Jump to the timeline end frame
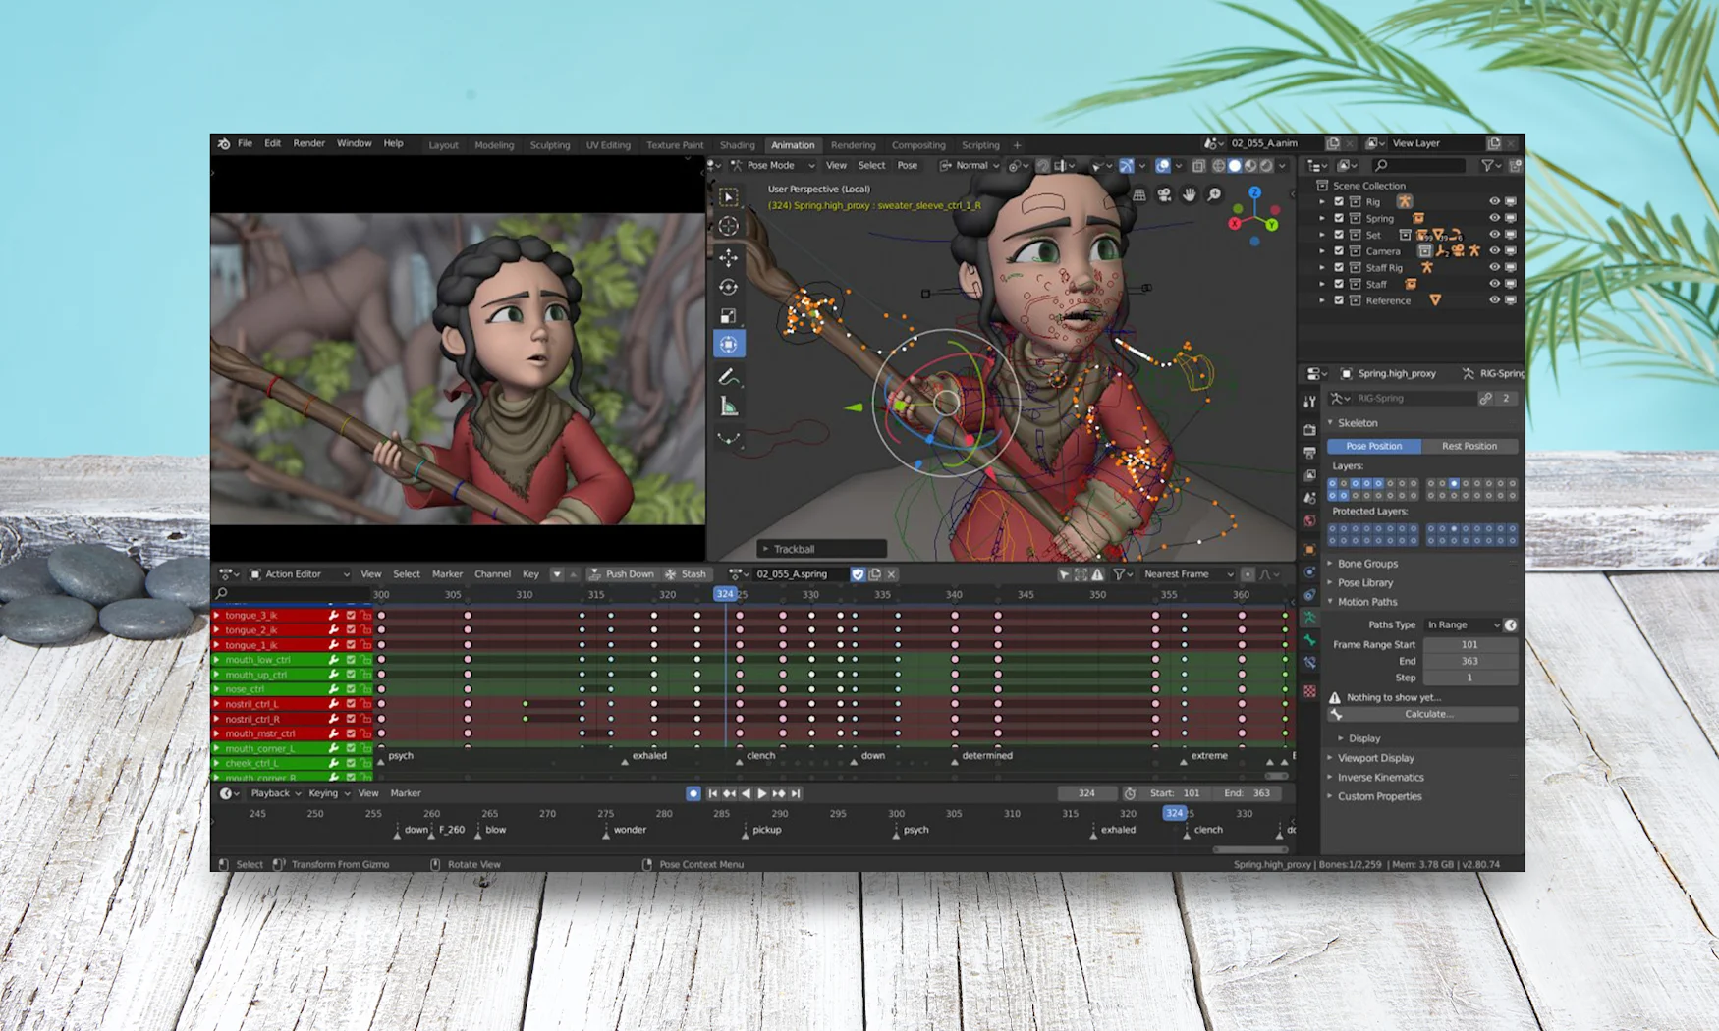This screenshot has width=1719, height=1031. click(796, 793)
